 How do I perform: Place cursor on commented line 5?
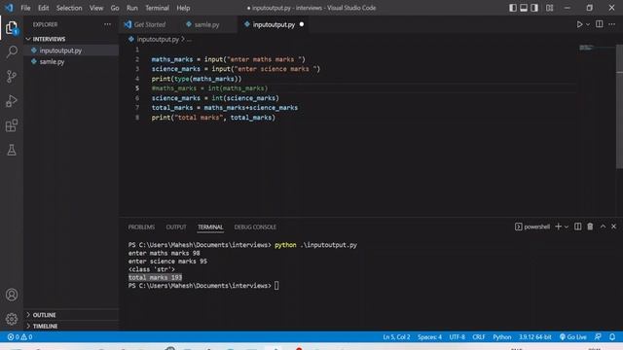coord(209,88)
